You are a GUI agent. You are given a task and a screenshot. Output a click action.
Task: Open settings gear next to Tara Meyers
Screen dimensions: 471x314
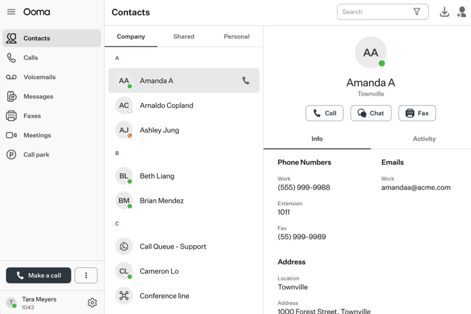(92, 302)
